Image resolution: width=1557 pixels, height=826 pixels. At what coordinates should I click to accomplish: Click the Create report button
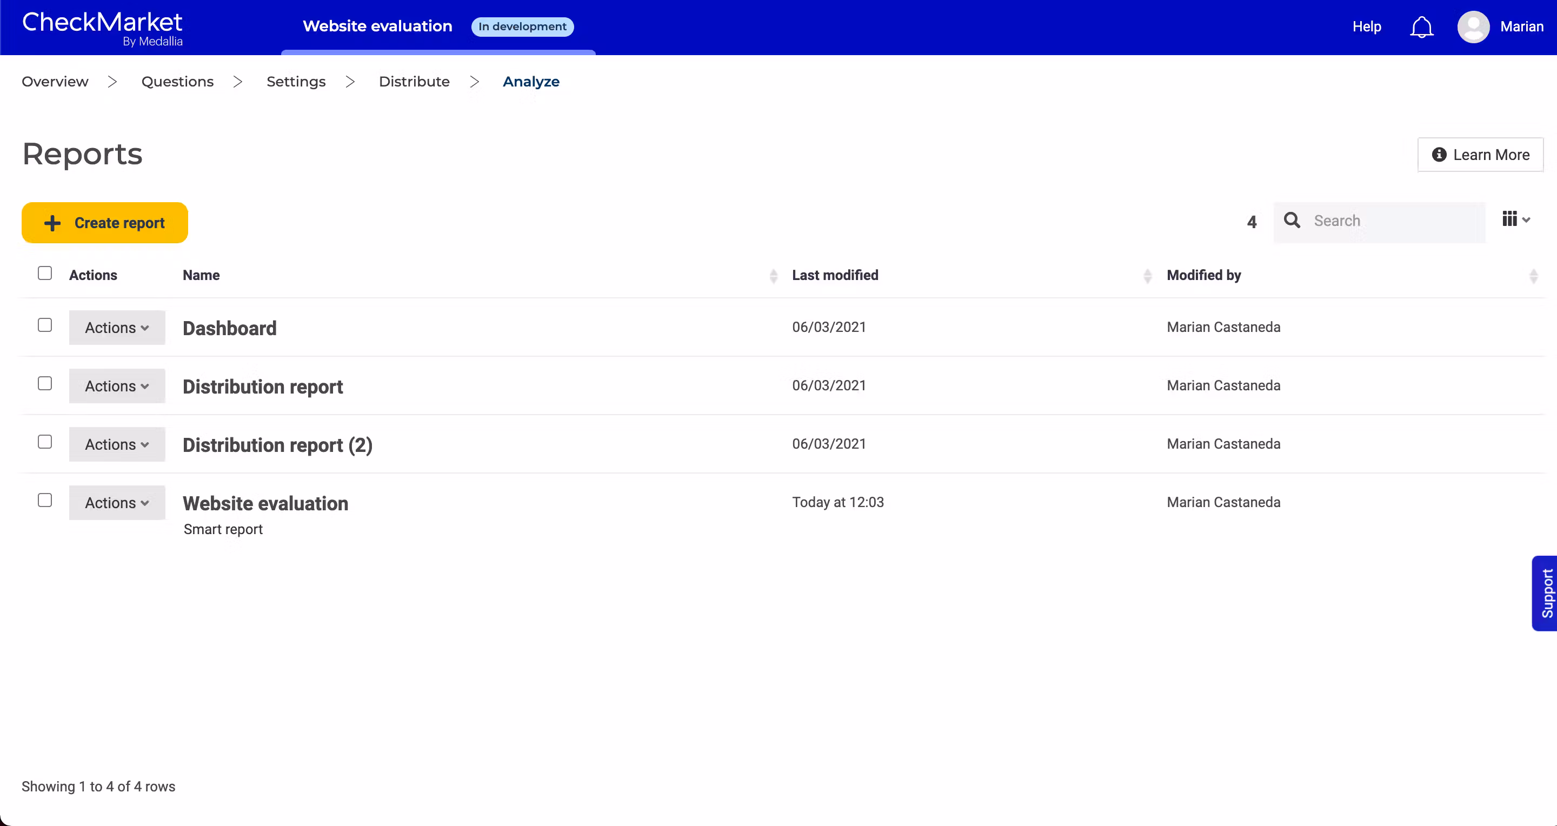(x=104, y=223)
